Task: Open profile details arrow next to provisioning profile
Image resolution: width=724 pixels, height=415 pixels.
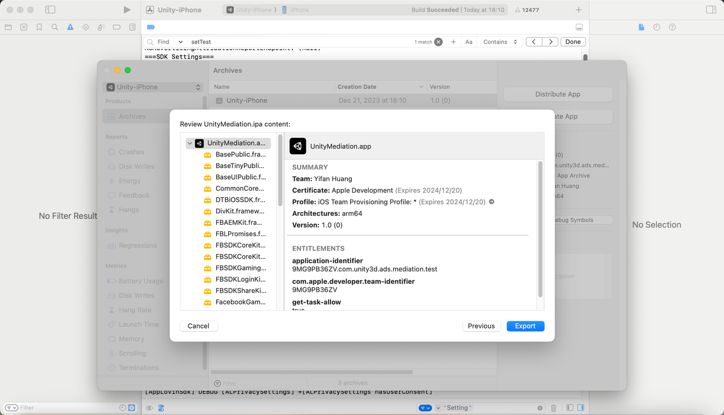Action: click(x=492, y=202)
